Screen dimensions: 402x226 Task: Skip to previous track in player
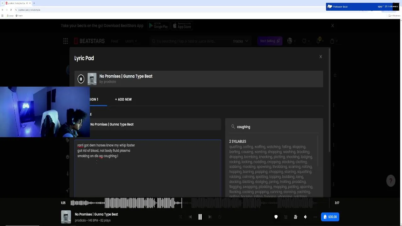(x=190, y=217)
